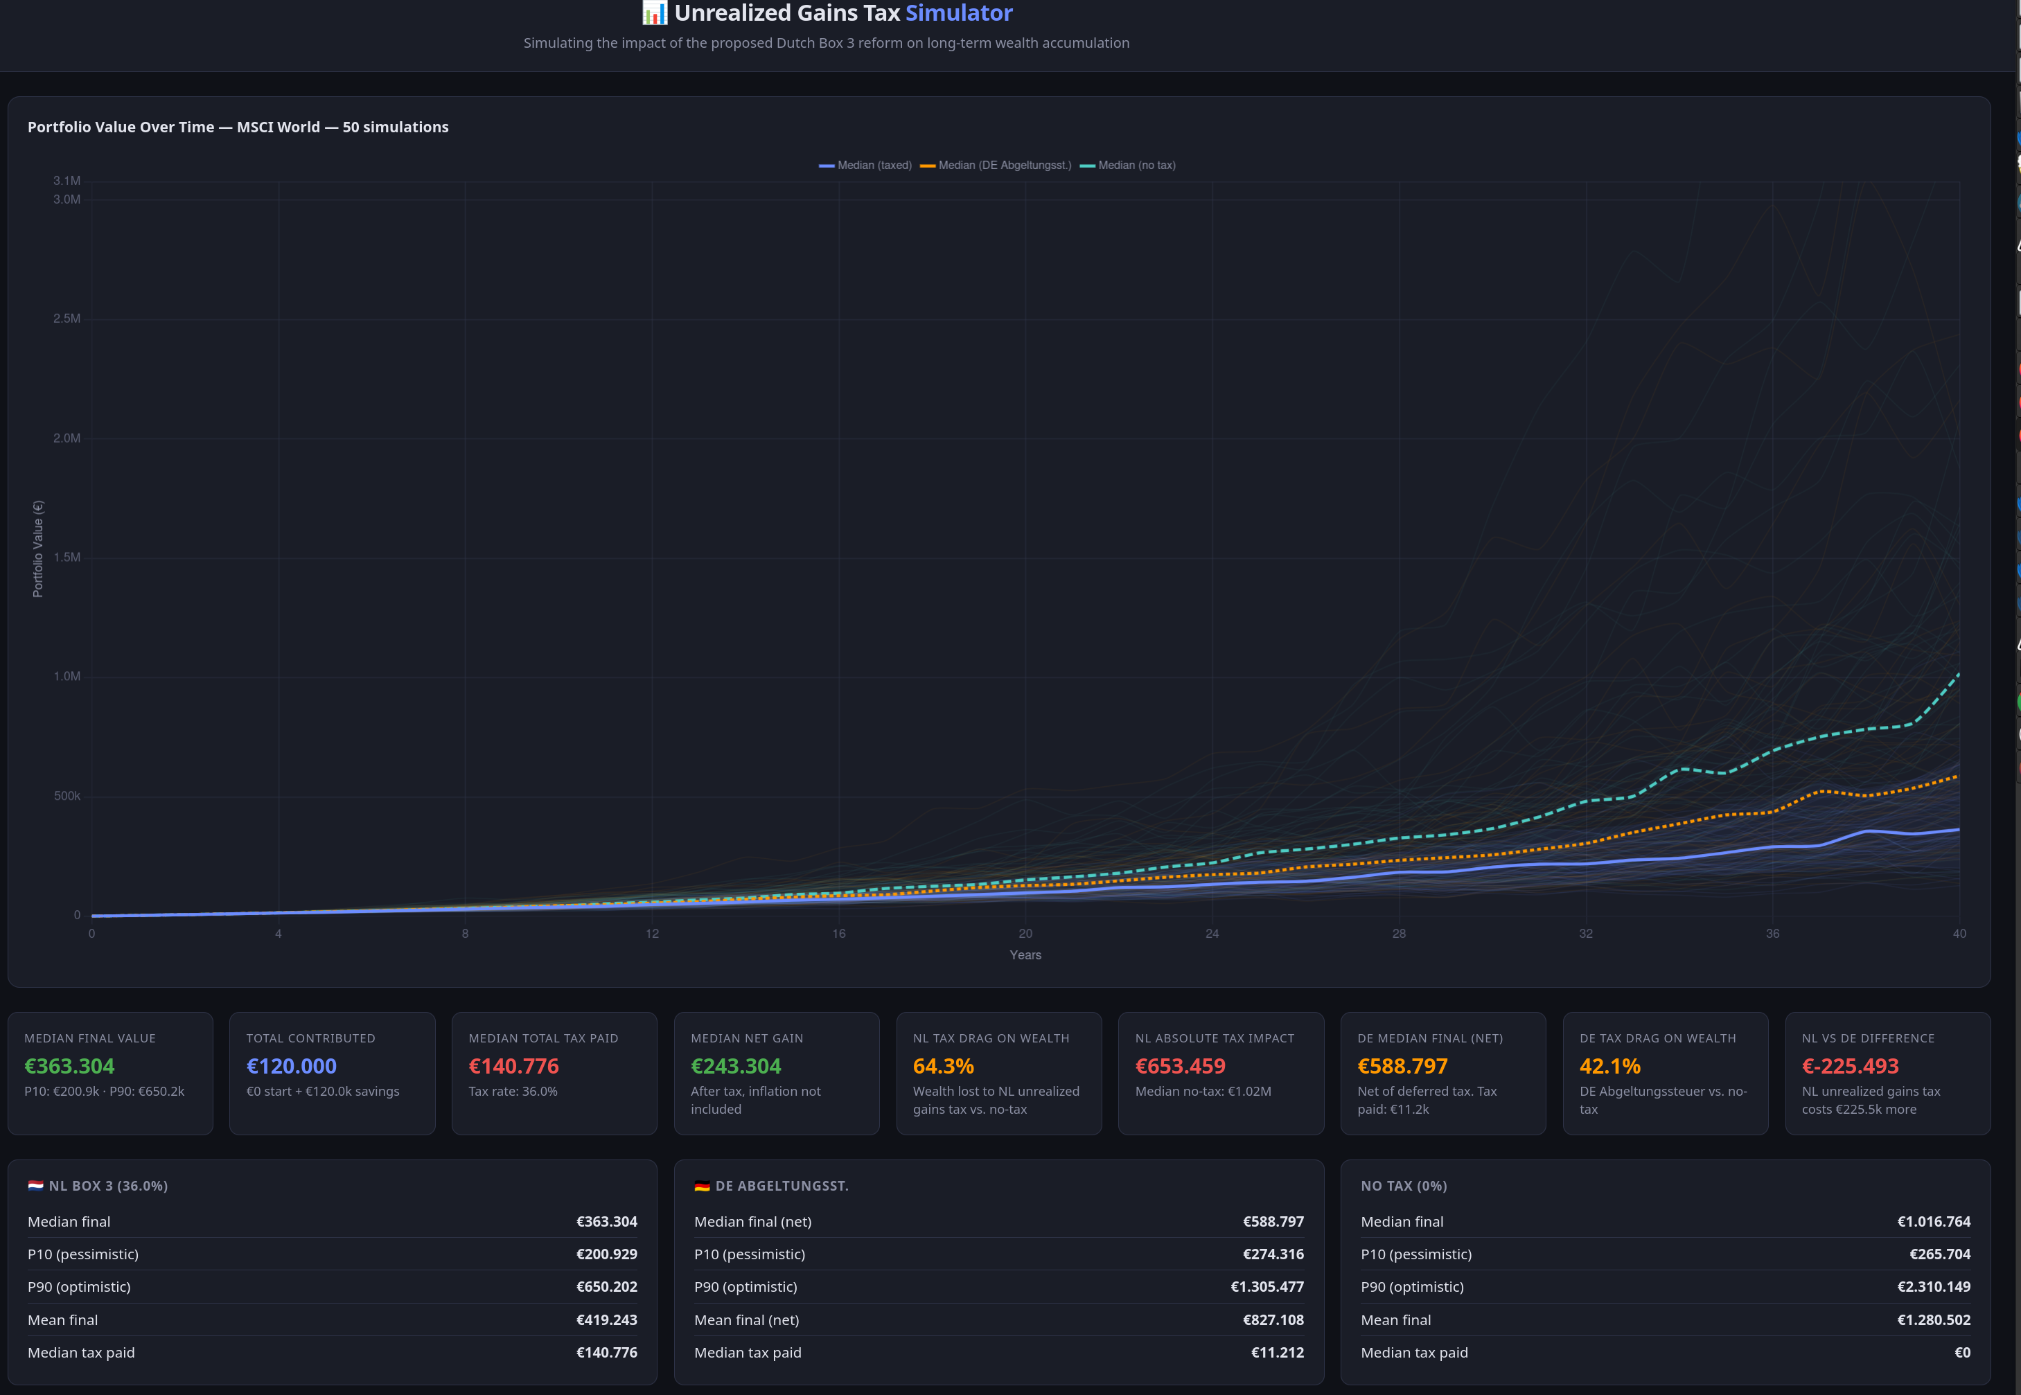Click the bar chart icon in the page header
The height and width of the screenshot is (1395, 2021).
652,12
